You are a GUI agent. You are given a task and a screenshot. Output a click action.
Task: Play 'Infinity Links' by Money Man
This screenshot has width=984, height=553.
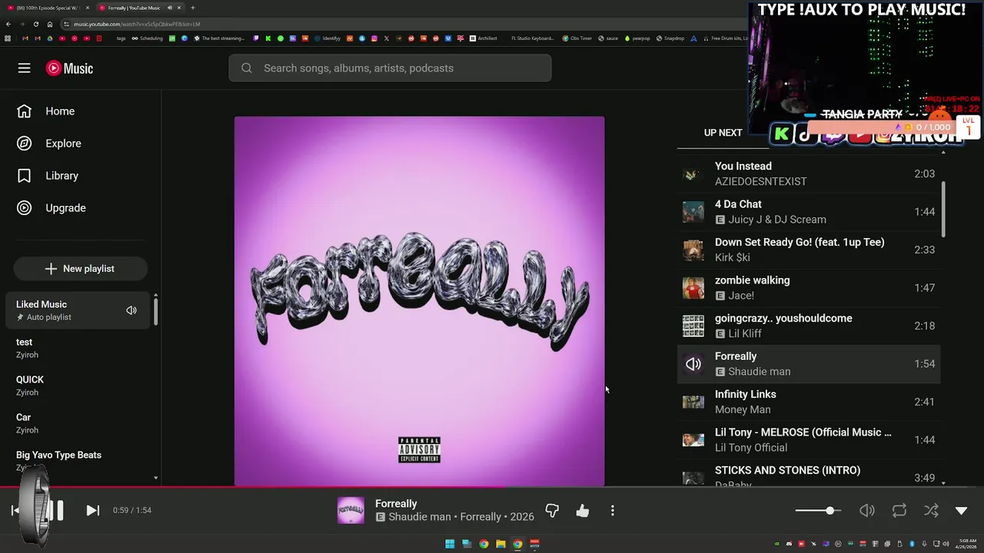pyautogui.click(x=808, y=402)
